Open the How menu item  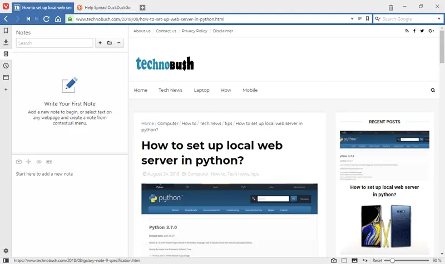pyautogui.click(x=226, y=90)
